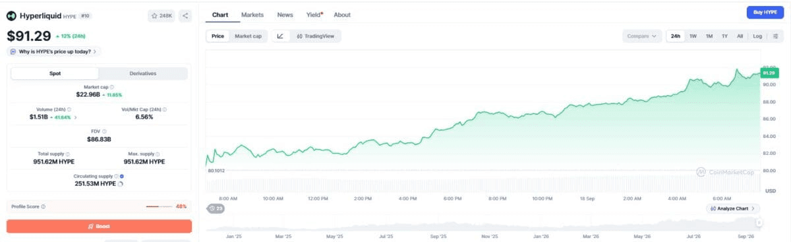The image size is (791, 242).
Task: Click the verified badge next to Circulating supply
Action: (123, 176)
